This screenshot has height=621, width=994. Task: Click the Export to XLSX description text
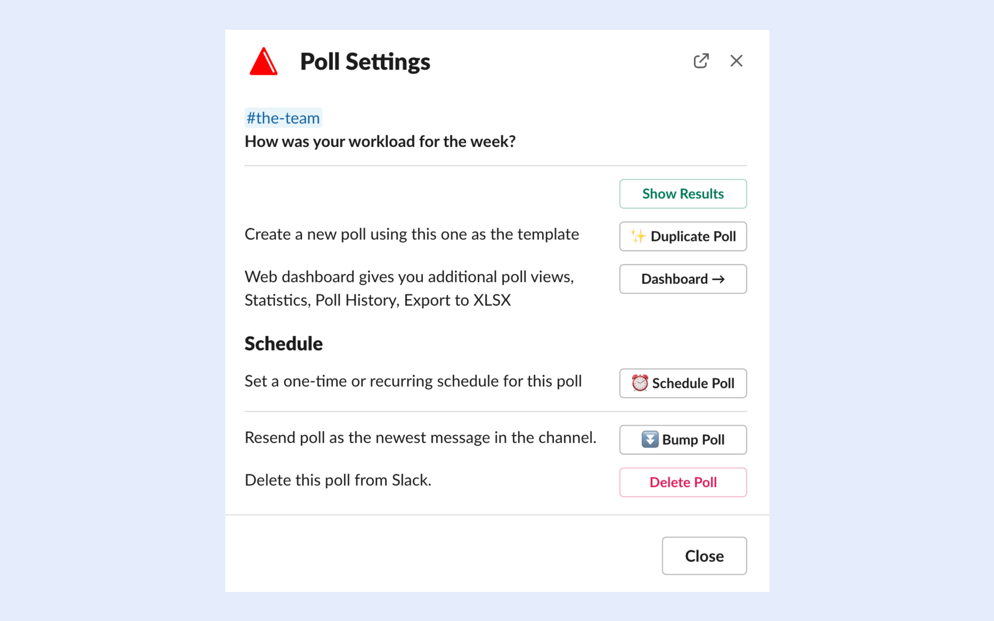[x=457, y=300]
